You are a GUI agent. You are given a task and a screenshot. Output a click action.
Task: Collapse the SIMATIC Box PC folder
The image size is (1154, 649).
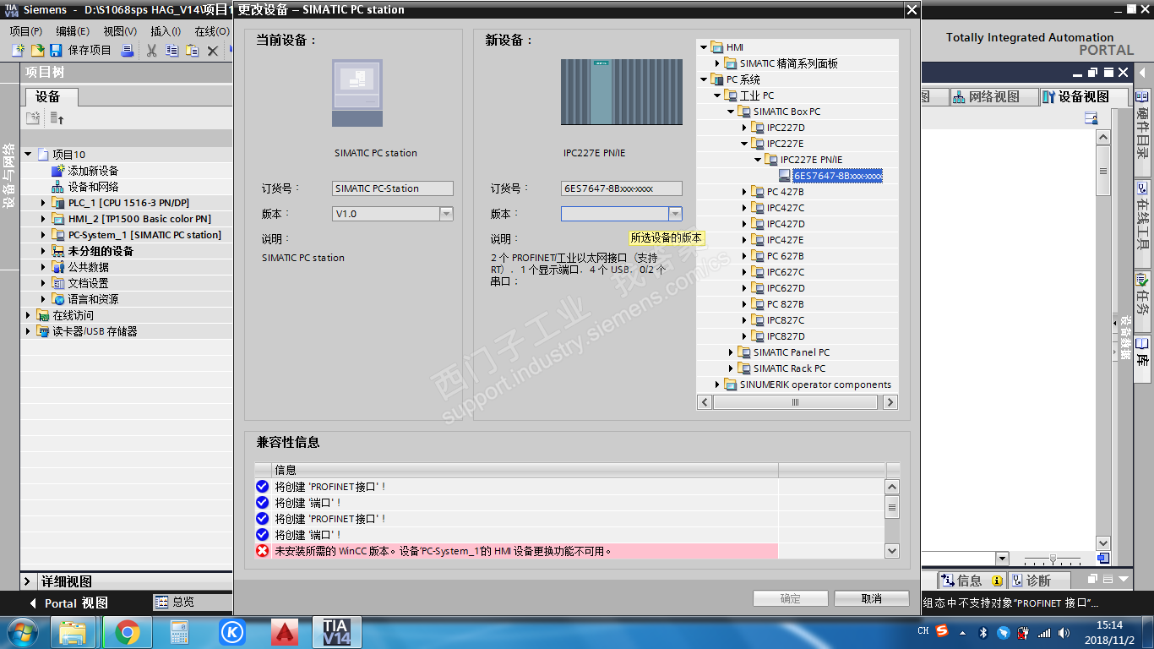click(x=731, y=112)
